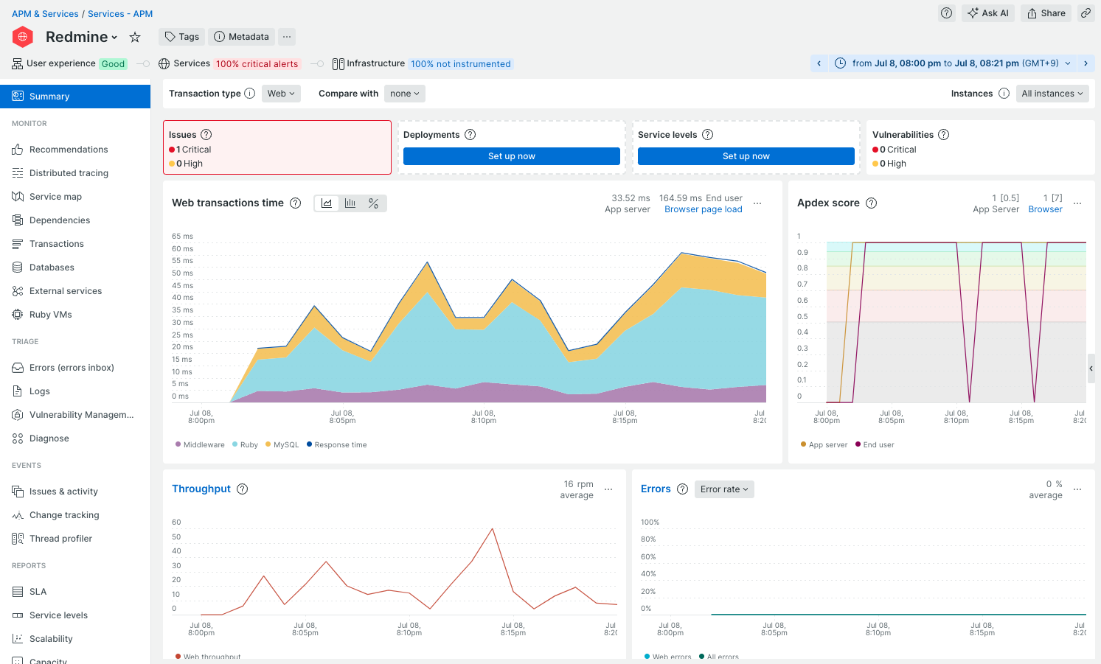Screen dimensions: 1101x664
Task: Open Throughput chart options menu
Action: (608, 489)
